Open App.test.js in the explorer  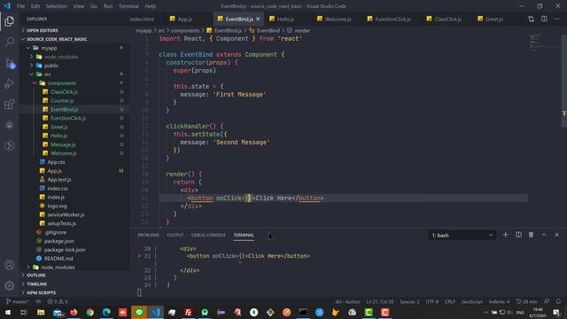pyautogui.click(x=59, y=179)
